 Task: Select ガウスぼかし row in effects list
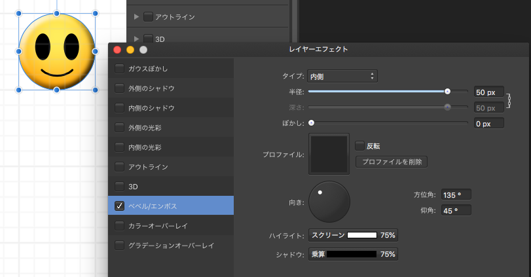(x=171, y=68)
